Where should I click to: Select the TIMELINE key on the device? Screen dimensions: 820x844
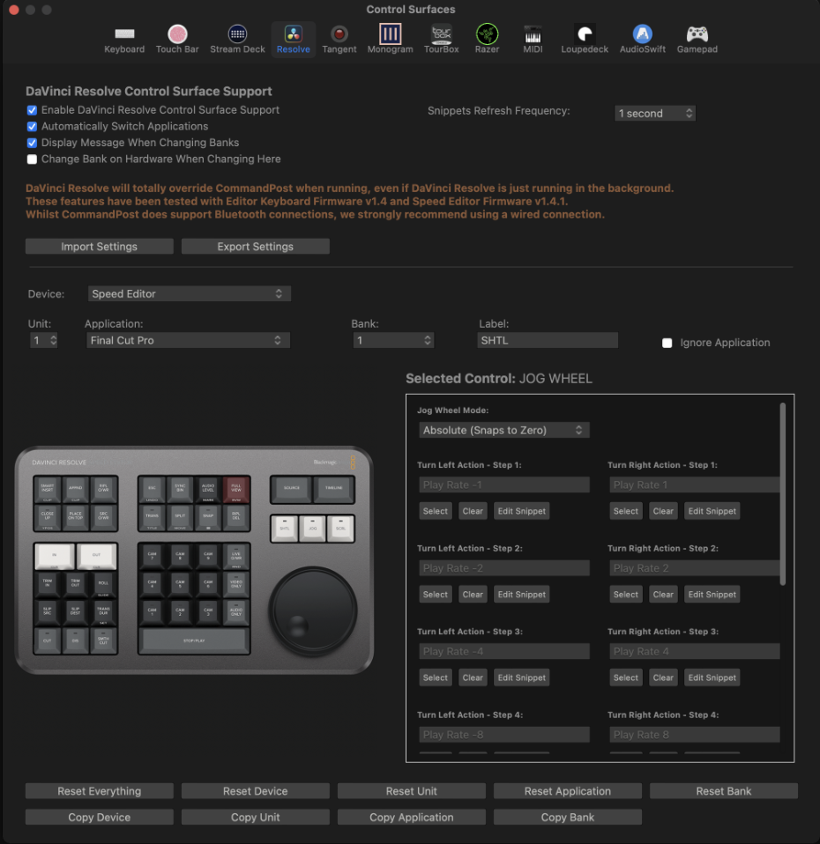coord(333,488)
